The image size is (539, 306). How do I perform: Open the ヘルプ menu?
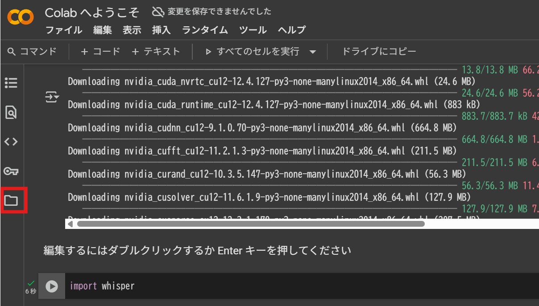(292, 30)
